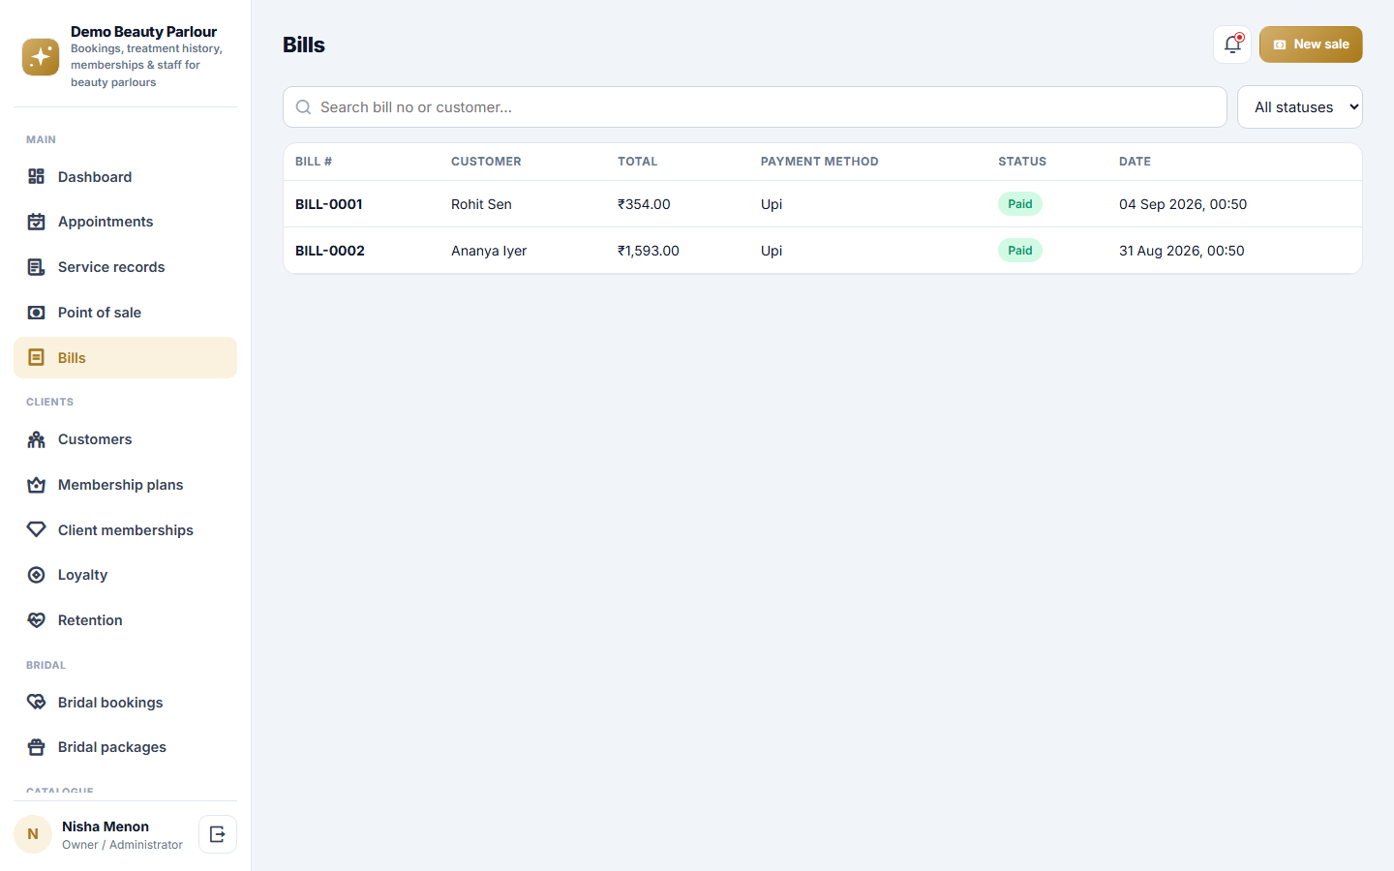
Task: Open bill BILL-0001
Action: (x=329, y=204)
